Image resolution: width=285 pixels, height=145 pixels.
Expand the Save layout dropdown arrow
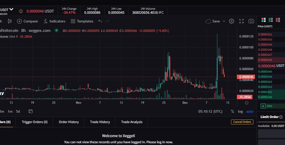(224, 21)
